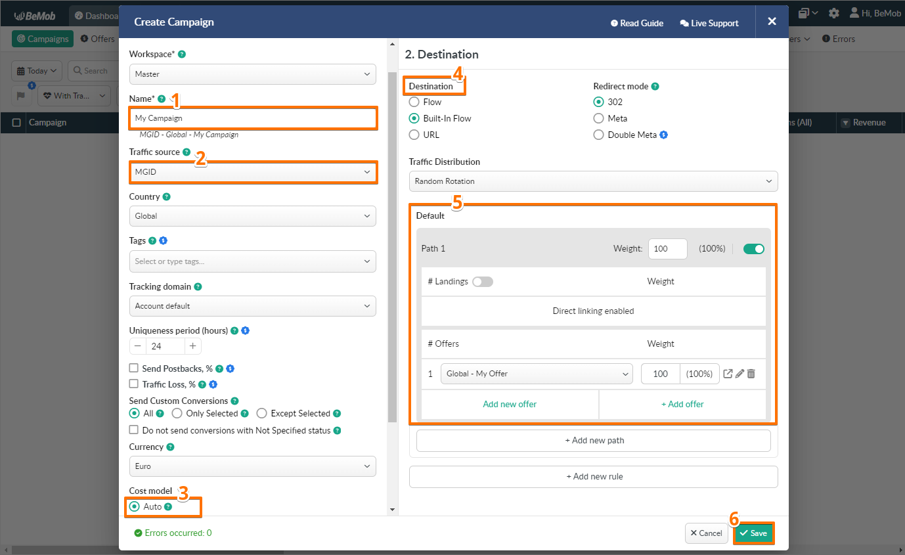Viewport: 905px width, 555px height.
Task: Click the help icon next to Redirect mode
Action: coord(655,87)
